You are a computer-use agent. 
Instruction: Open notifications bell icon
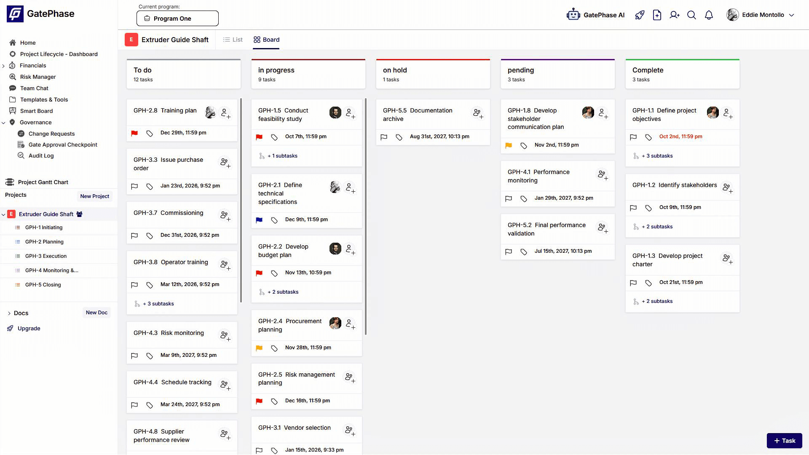[709, 15]
